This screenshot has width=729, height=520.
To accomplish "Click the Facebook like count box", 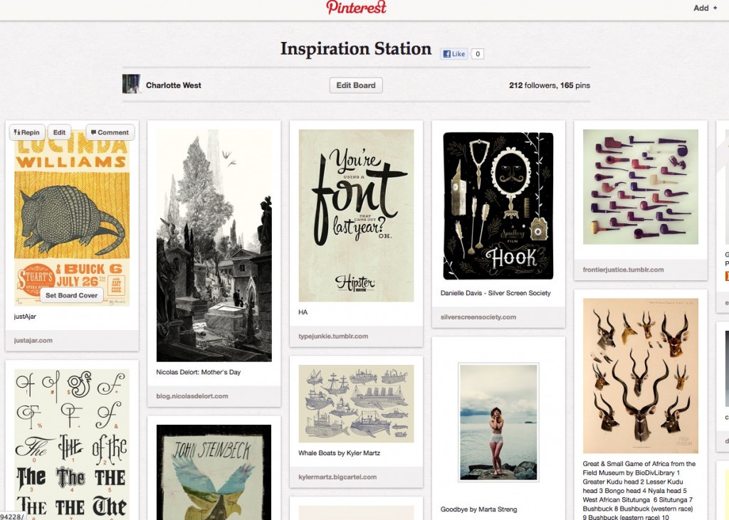I will pos(478,54).
